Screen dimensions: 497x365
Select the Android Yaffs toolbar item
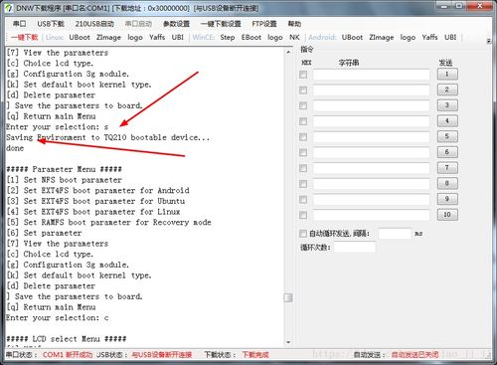429,37
